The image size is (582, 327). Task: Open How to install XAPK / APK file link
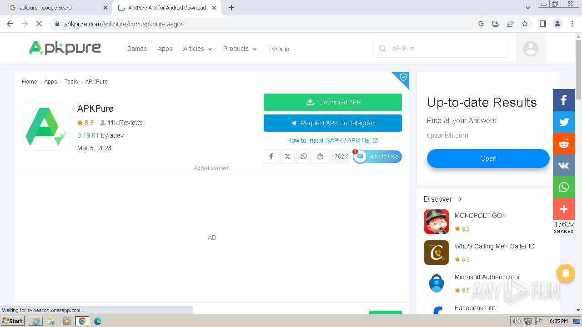pyautogui.click(x=332, y=140)
